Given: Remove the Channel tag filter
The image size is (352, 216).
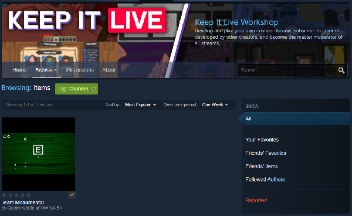Looking at the screenshot, I should [x=93, y=89].
